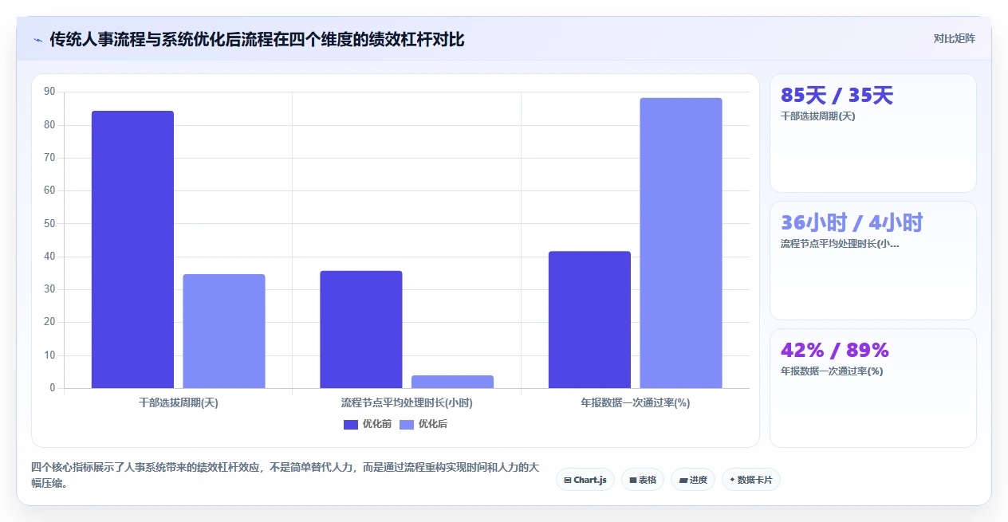1008x522 pixels.
Task: Toggle the 优化后 legend entry
Action: click(423, 424)
